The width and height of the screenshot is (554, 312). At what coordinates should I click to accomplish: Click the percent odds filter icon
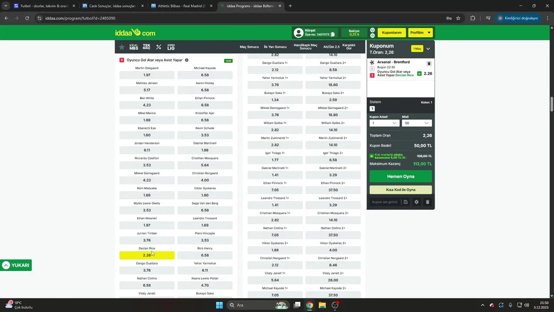pyautogui.click(x=159, y=47)
